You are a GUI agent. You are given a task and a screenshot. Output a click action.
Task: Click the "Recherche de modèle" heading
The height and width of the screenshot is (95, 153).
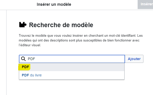(61, 25)
